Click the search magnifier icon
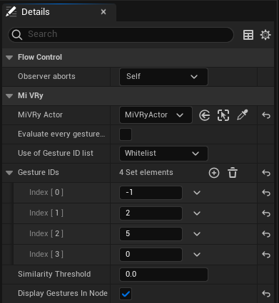Screen dimensions: 279x303 click(x=17, y=35)
